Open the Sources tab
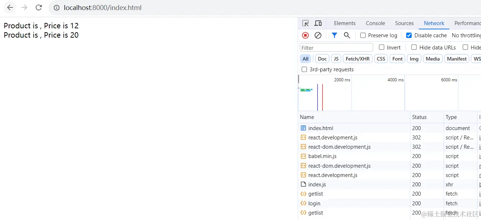The width and height of the screenshot is (481, 220). pos(404,23)
